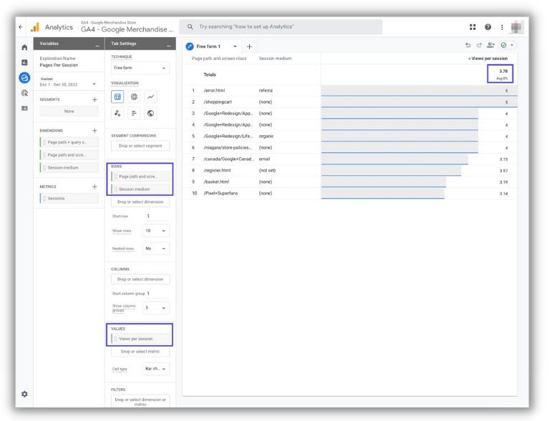The width and height of the screenshot is (549, 421).
Task: Open the Configure icon in left navigation
Action: (24, 109)
